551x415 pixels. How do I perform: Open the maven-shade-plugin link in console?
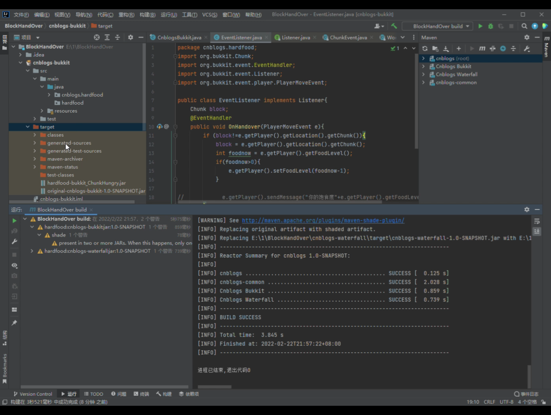coord(323,220)
